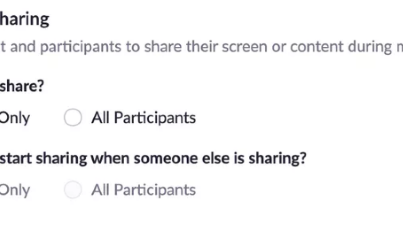Click the 'Only' option label under 'share?'

[x=14, y=118]
